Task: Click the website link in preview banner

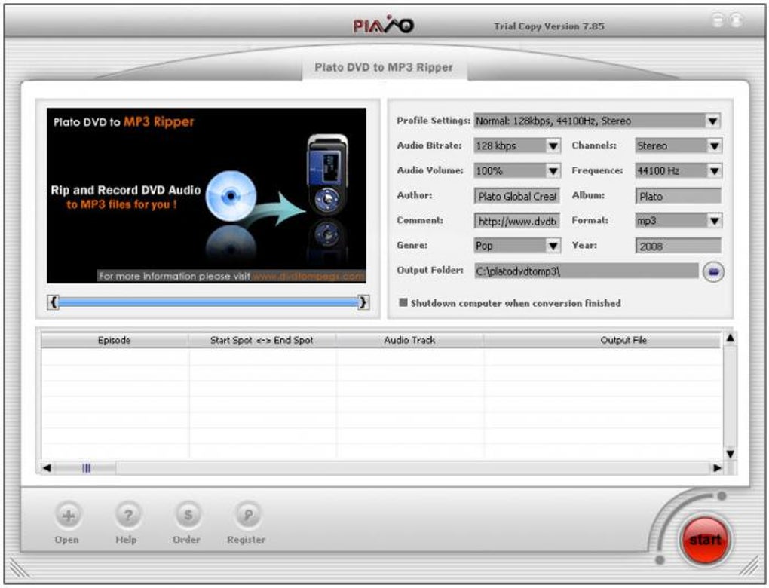Action: coord(309,276)
